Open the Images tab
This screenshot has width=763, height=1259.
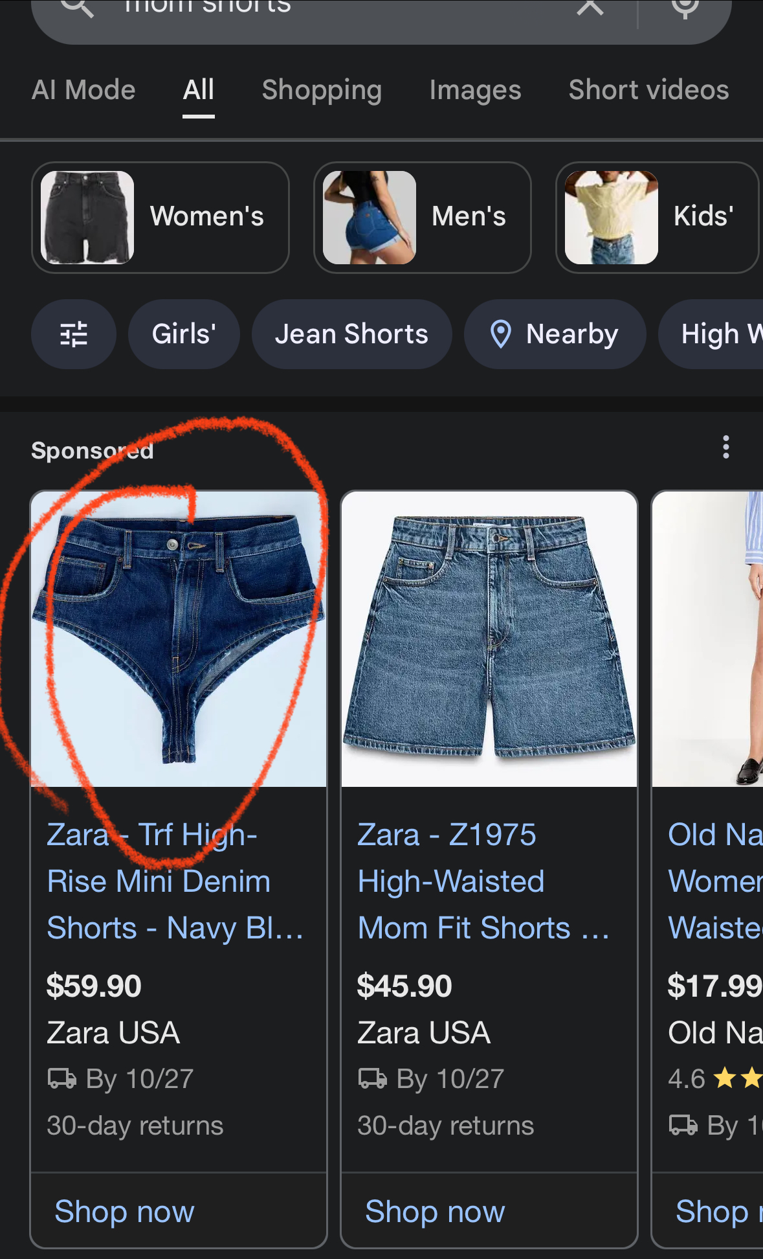pos(475,90)
